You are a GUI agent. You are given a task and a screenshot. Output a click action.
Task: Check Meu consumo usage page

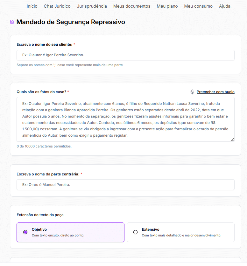pos(198,6)
